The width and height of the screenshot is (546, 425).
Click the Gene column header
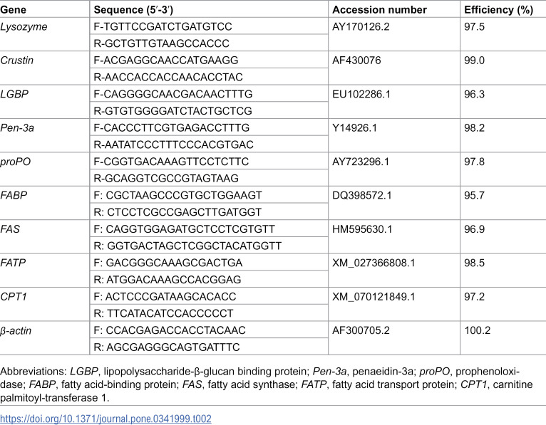point(14,10)
